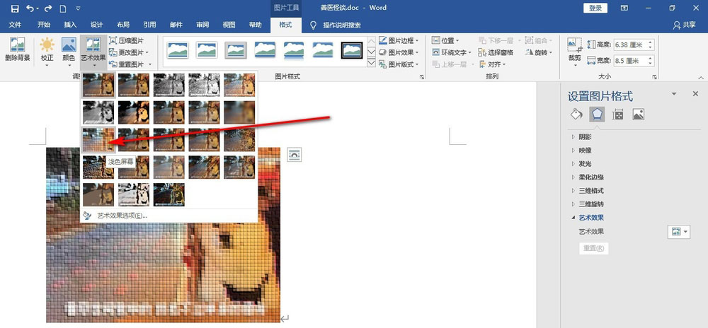Image resolution: width=708 pixels, height=328 pixels.
Task: Open the 对齐 align menu
Action: pyautogui.click(x=492, y=64)
